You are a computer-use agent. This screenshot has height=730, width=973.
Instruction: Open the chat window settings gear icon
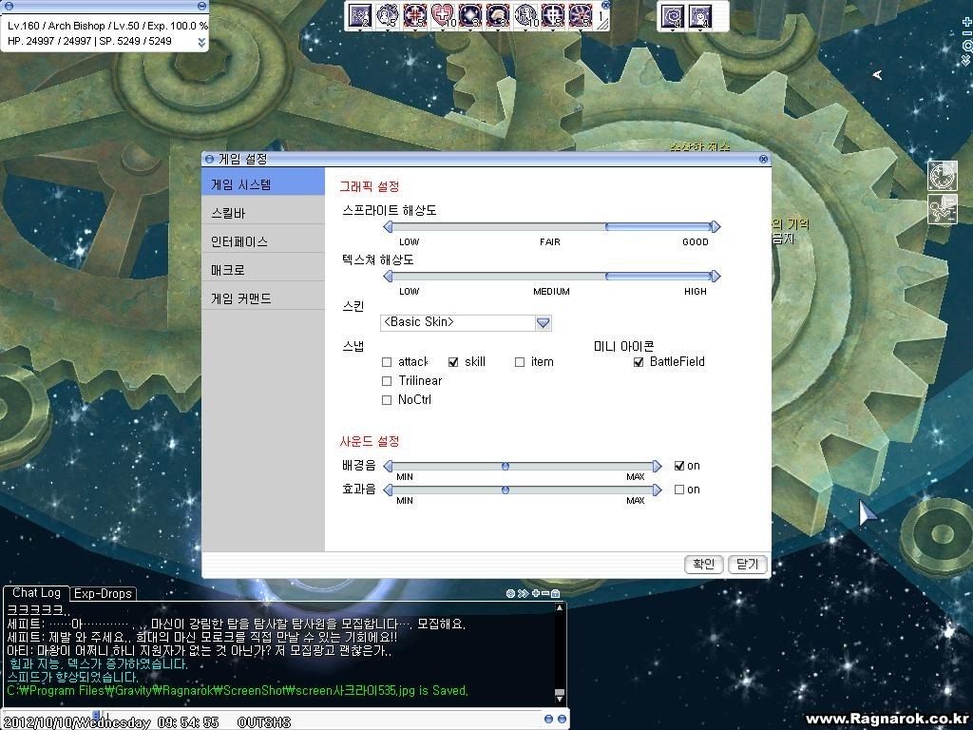point(510,593)
